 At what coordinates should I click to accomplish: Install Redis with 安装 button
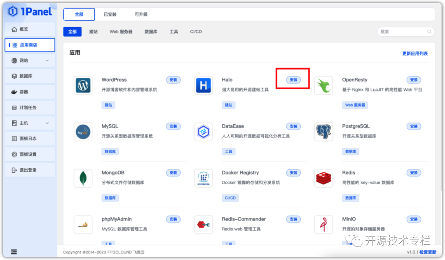[414, 173]
